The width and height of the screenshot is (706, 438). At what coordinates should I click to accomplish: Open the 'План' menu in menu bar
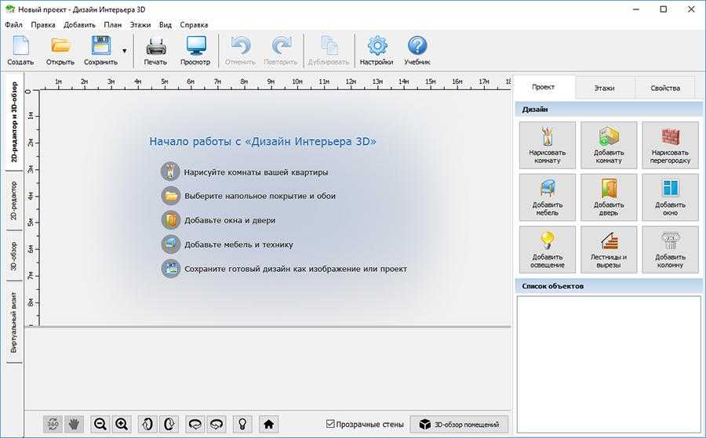[112, 24]
